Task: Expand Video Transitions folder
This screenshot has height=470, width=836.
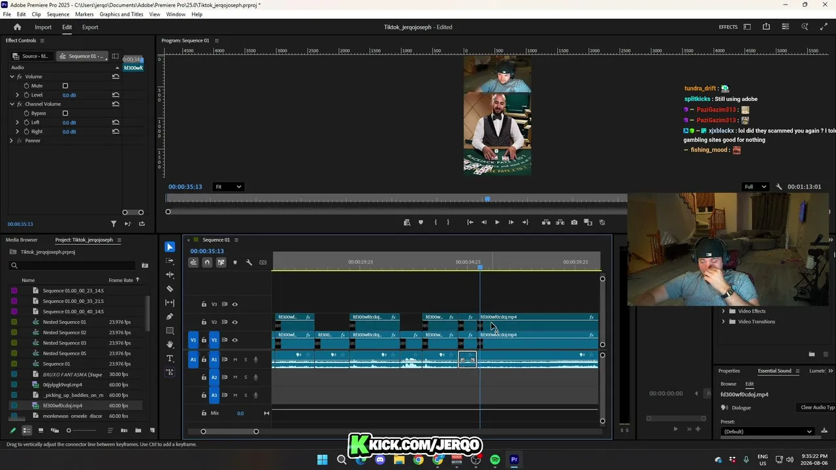Action: 724,322
